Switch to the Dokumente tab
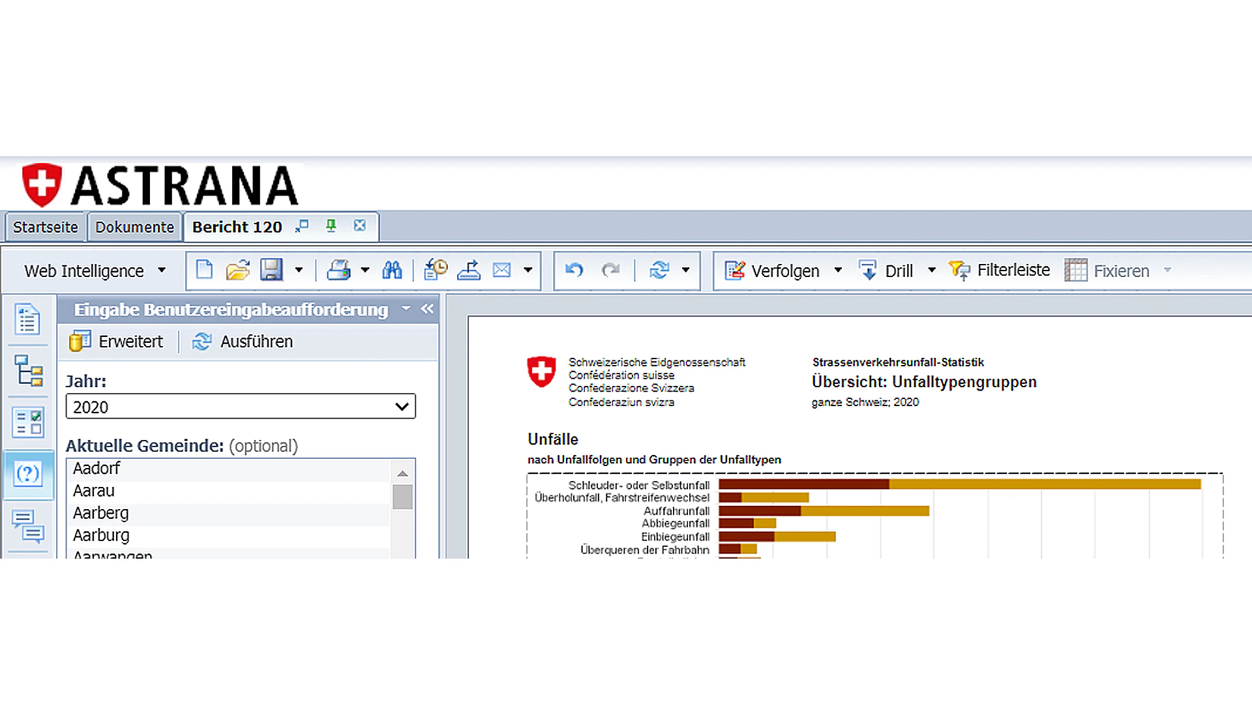Image resolution: width=1252 pixels, height=704 pixels. pos(134,227)
